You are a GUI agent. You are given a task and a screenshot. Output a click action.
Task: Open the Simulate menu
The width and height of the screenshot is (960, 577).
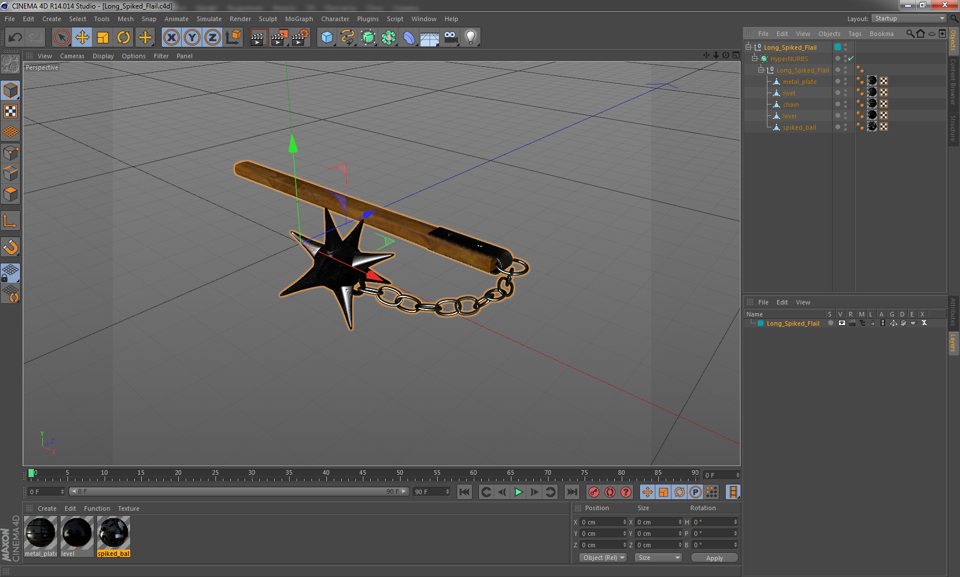[x=209, y=19]
